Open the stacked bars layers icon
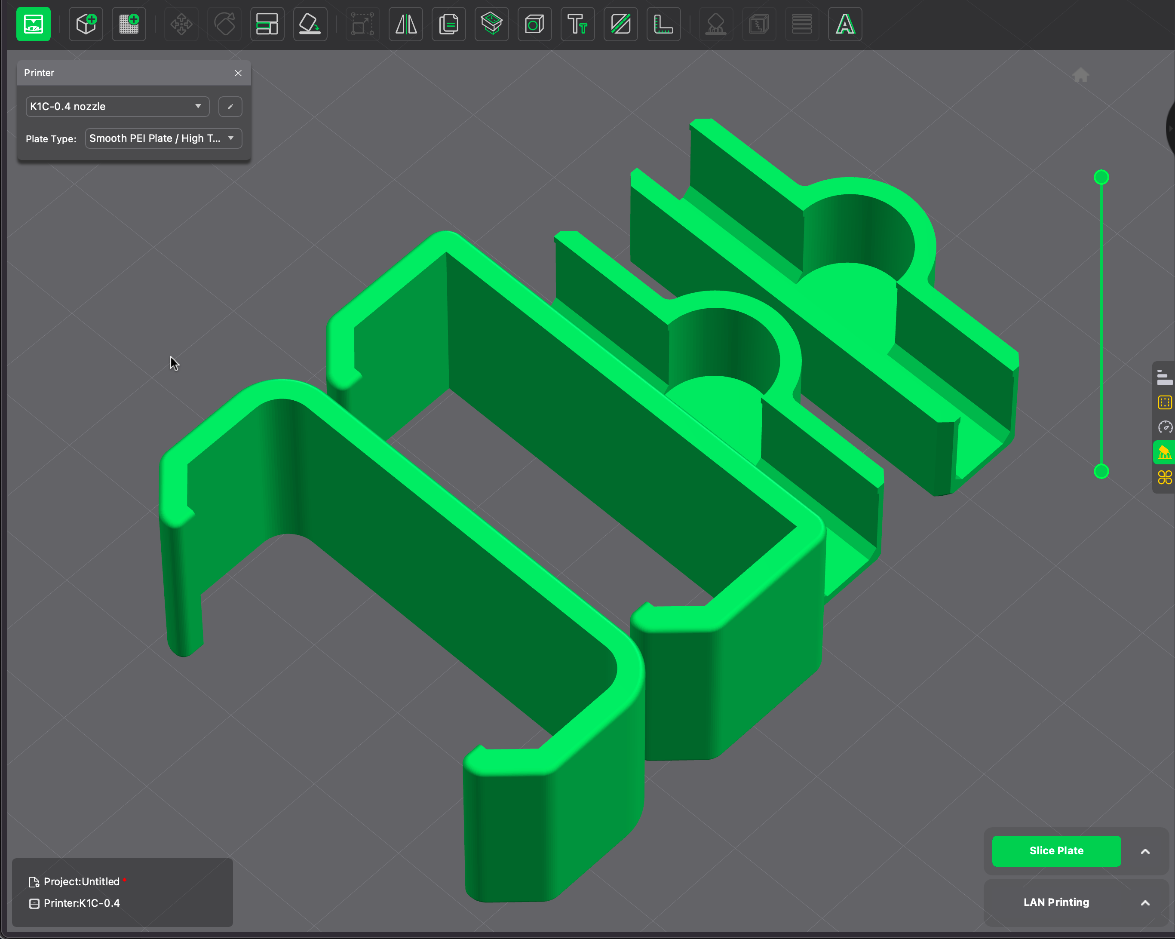 coord(1165,377)
